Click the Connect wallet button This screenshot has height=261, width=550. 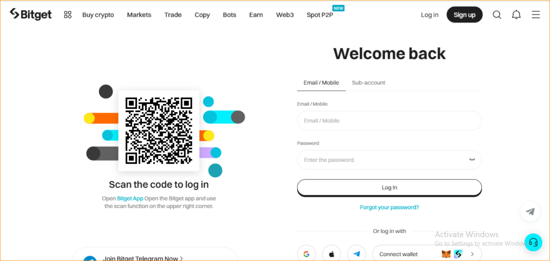pos(427,254)
